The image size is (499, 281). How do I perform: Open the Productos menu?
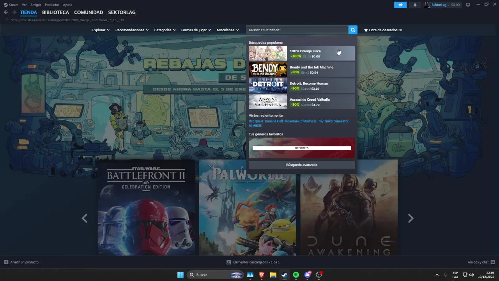[x=52, y=5]
